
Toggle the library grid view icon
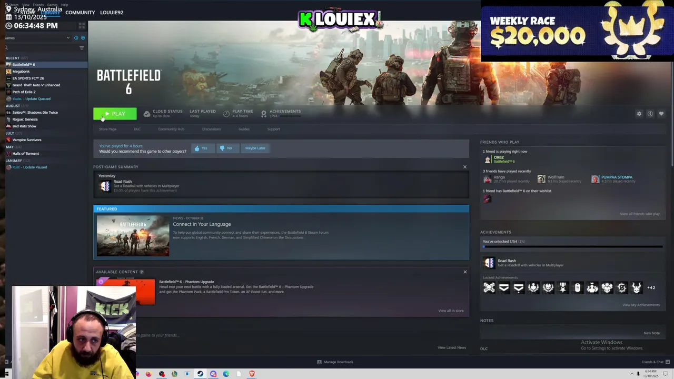click(82, 25)
